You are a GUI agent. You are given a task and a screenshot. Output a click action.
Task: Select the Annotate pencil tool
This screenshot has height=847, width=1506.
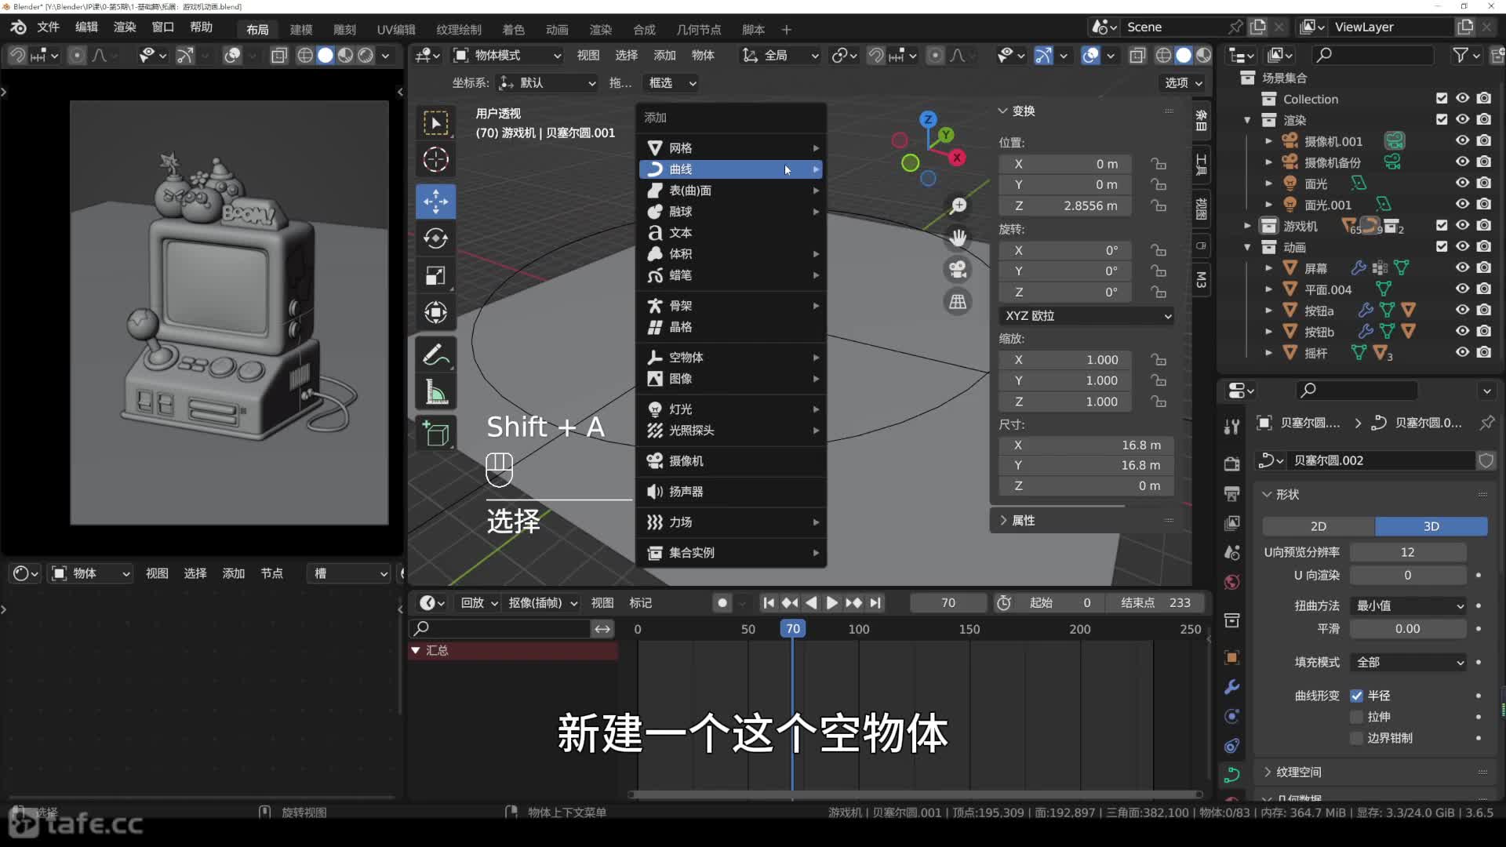(x=436, y=355)
